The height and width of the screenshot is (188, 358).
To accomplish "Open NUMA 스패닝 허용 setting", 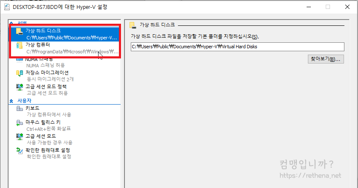I will point(65,62).
